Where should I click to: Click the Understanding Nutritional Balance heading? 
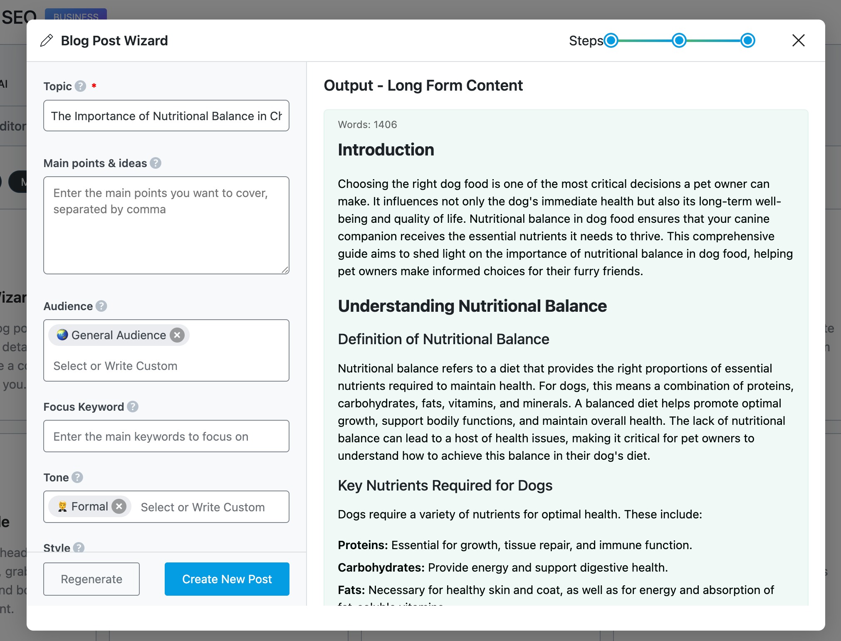click(472, 306)
